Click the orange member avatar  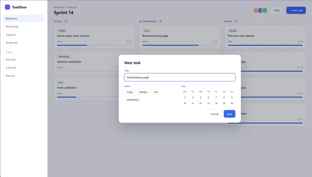click(256, 11)
